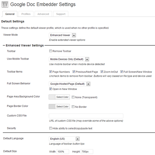Toggle the Zoom In/Out checkbox

pyautogui.click(x=102, y=72)
